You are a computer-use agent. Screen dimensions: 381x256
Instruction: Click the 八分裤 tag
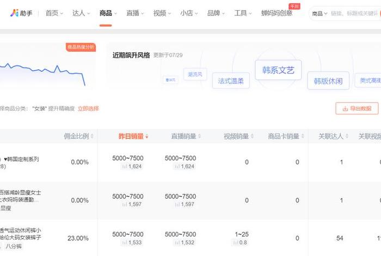[14, 246]
